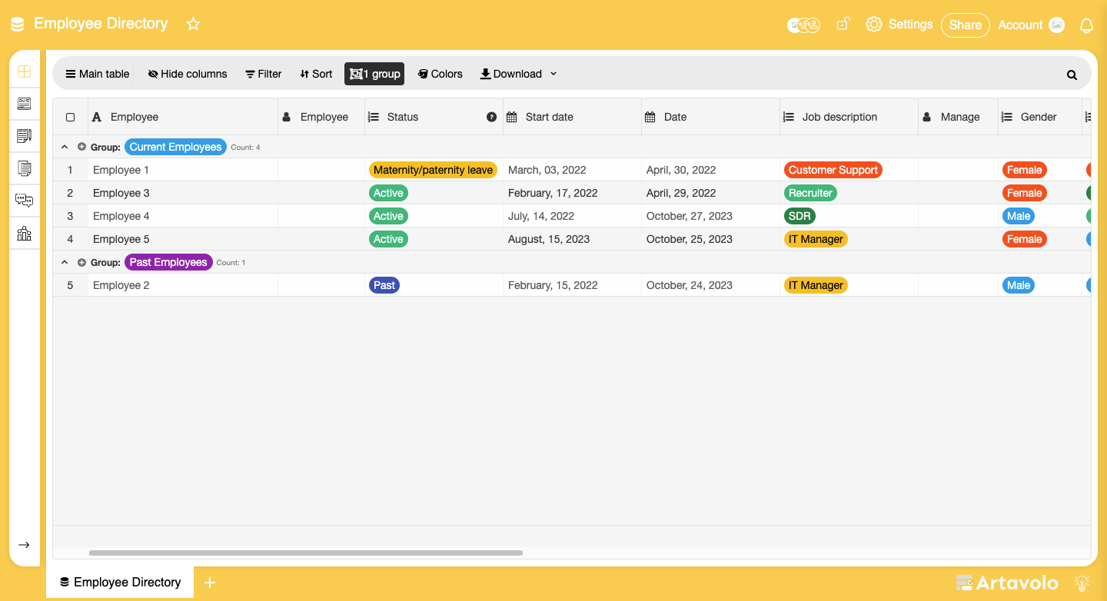Click the Current Employees group label
The image size is (1107, 601).
point(175,147)
